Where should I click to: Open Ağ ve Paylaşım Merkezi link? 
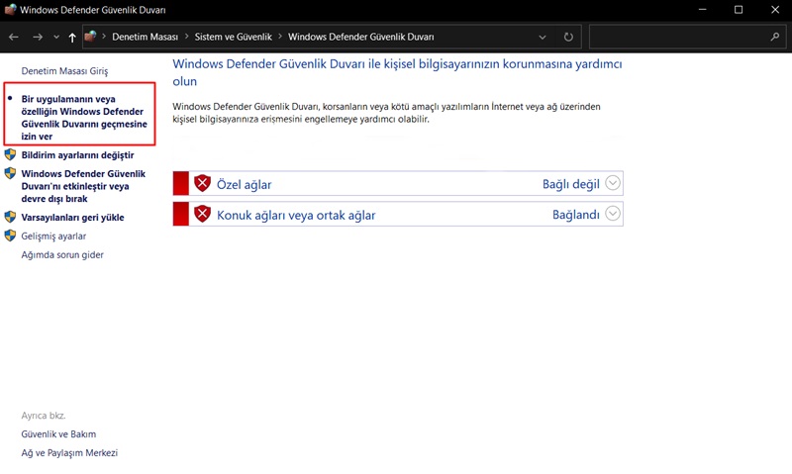pos(69,453)
